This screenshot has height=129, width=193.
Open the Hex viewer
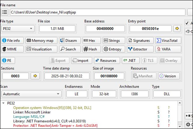91,40
